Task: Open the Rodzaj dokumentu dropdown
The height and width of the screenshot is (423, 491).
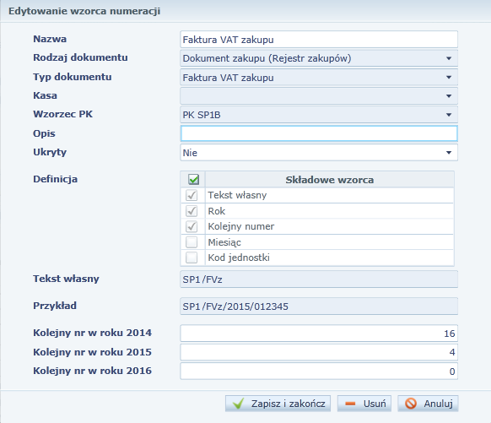Action: [x=319, y=58]
